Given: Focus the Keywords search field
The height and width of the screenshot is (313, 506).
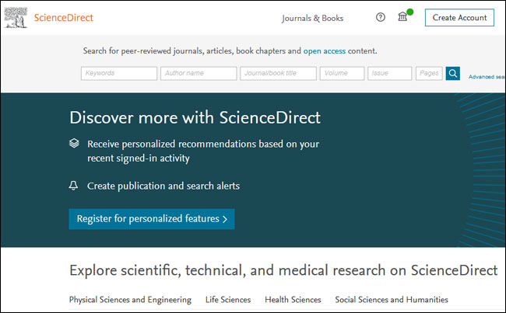Looking at the screenshot, I should pos(119,74).
